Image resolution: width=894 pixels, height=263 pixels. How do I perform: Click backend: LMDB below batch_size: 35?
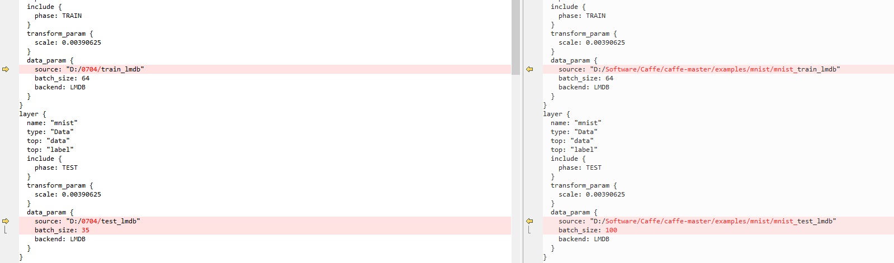(x=60, y=239)
